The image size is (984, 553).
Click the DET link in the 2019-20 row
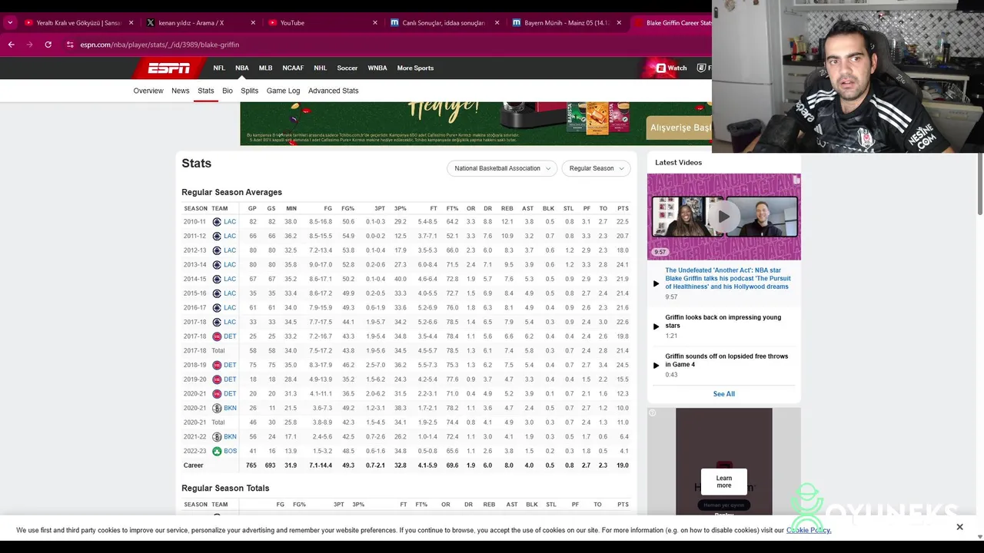(230, 379)
